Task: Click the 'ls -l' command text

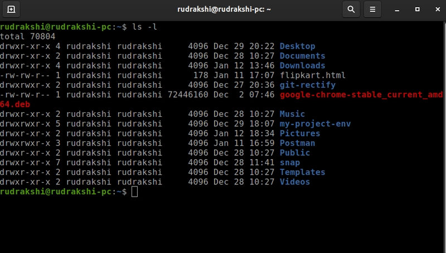Action: [144, 27]
